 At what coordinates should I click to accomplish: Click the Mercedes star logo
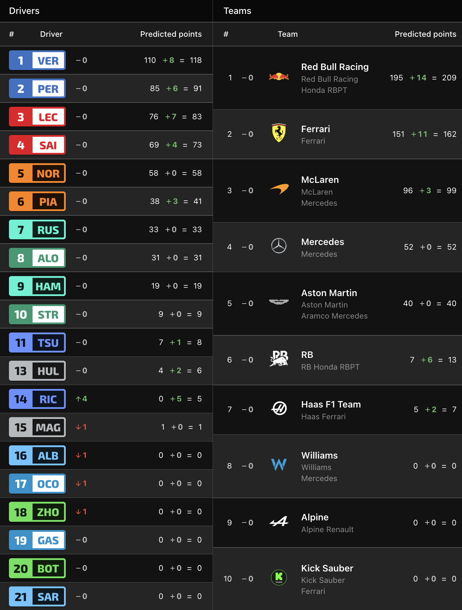click(x=279, y=246)
